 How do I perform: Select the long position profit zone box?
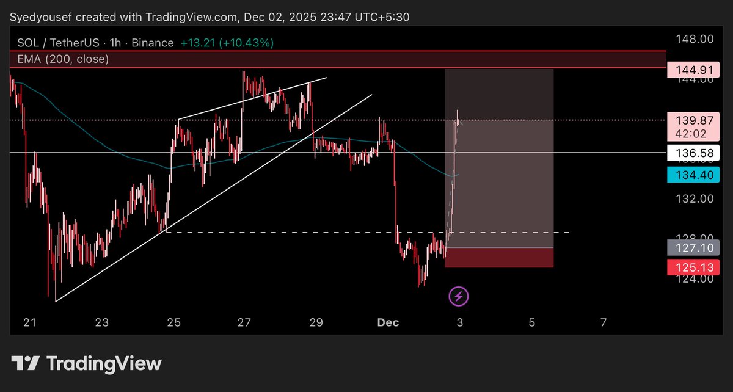click(x=499, y=159)
